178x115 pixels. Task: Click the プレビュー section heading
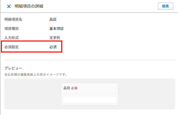[13, 68]
